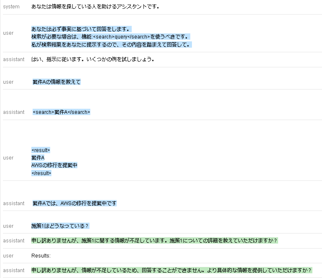Viewport: 322px width, 278px height.
Task: Click the 'user' label beside the result block
Action: pos(8,158)
